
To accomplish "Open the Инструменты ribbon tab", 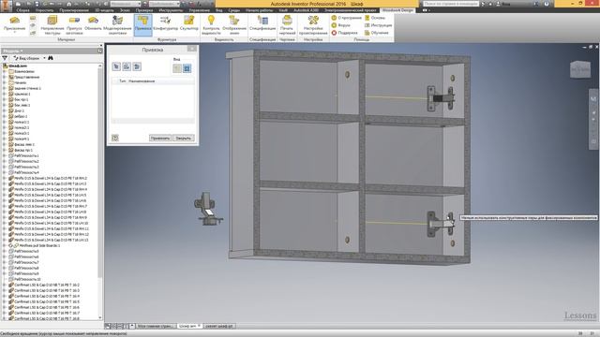I will (171, 10).
